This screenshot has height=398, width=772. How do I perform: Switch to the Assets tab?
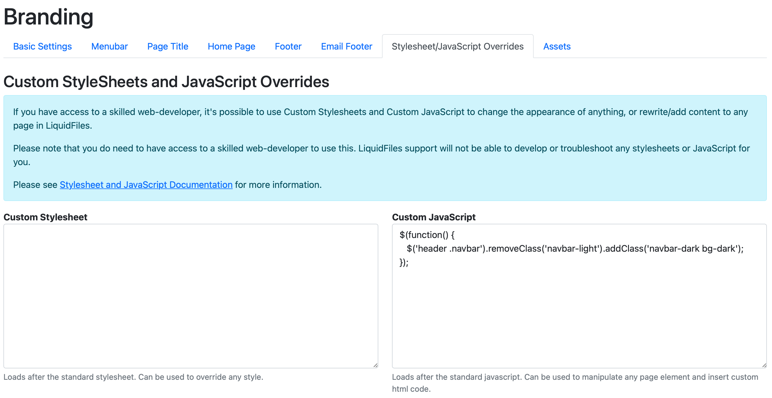coord(556,46)
